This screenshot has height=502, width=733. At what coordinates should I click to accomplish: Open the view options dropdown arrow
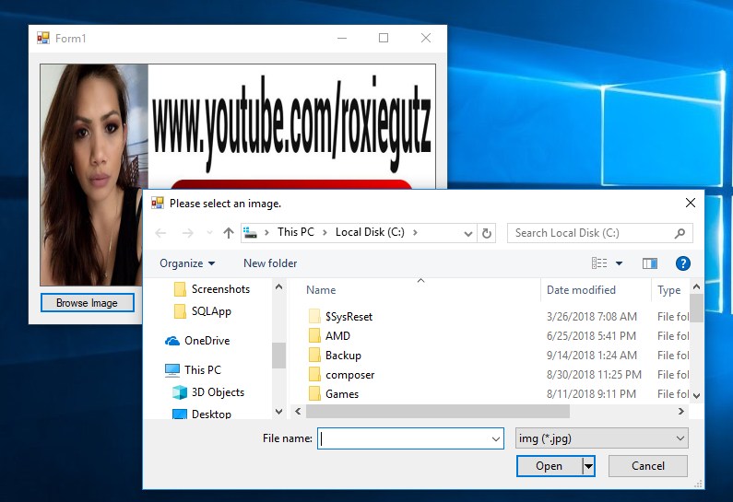pyautogui.click(x=619, y=263)
